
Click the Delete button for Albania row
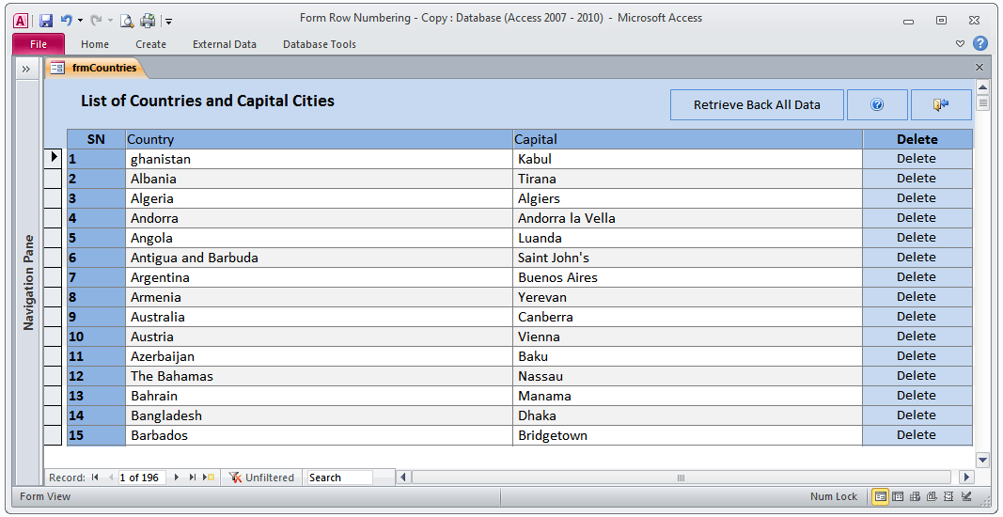click(x=916, y=179)
